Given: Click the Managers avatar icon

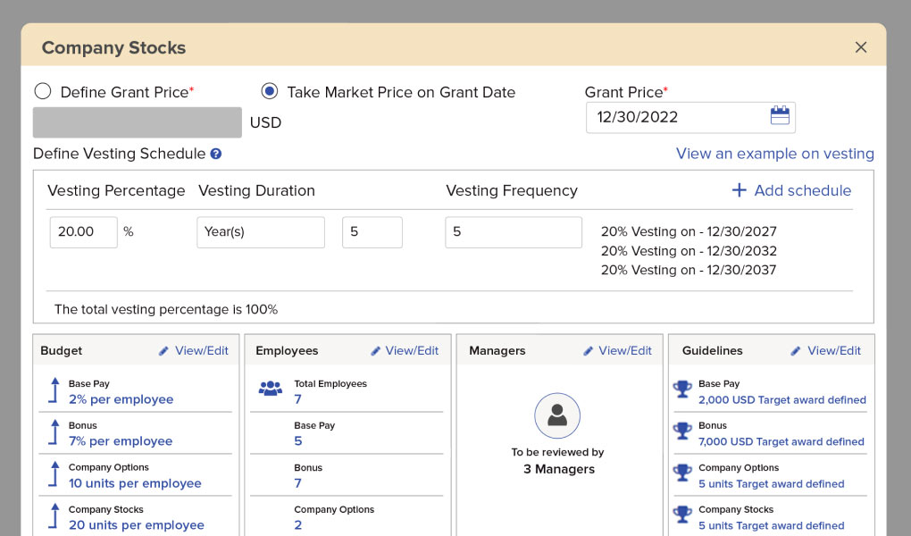Looking at the screenshot, I should pyautogui.click(x=557, y=415).
